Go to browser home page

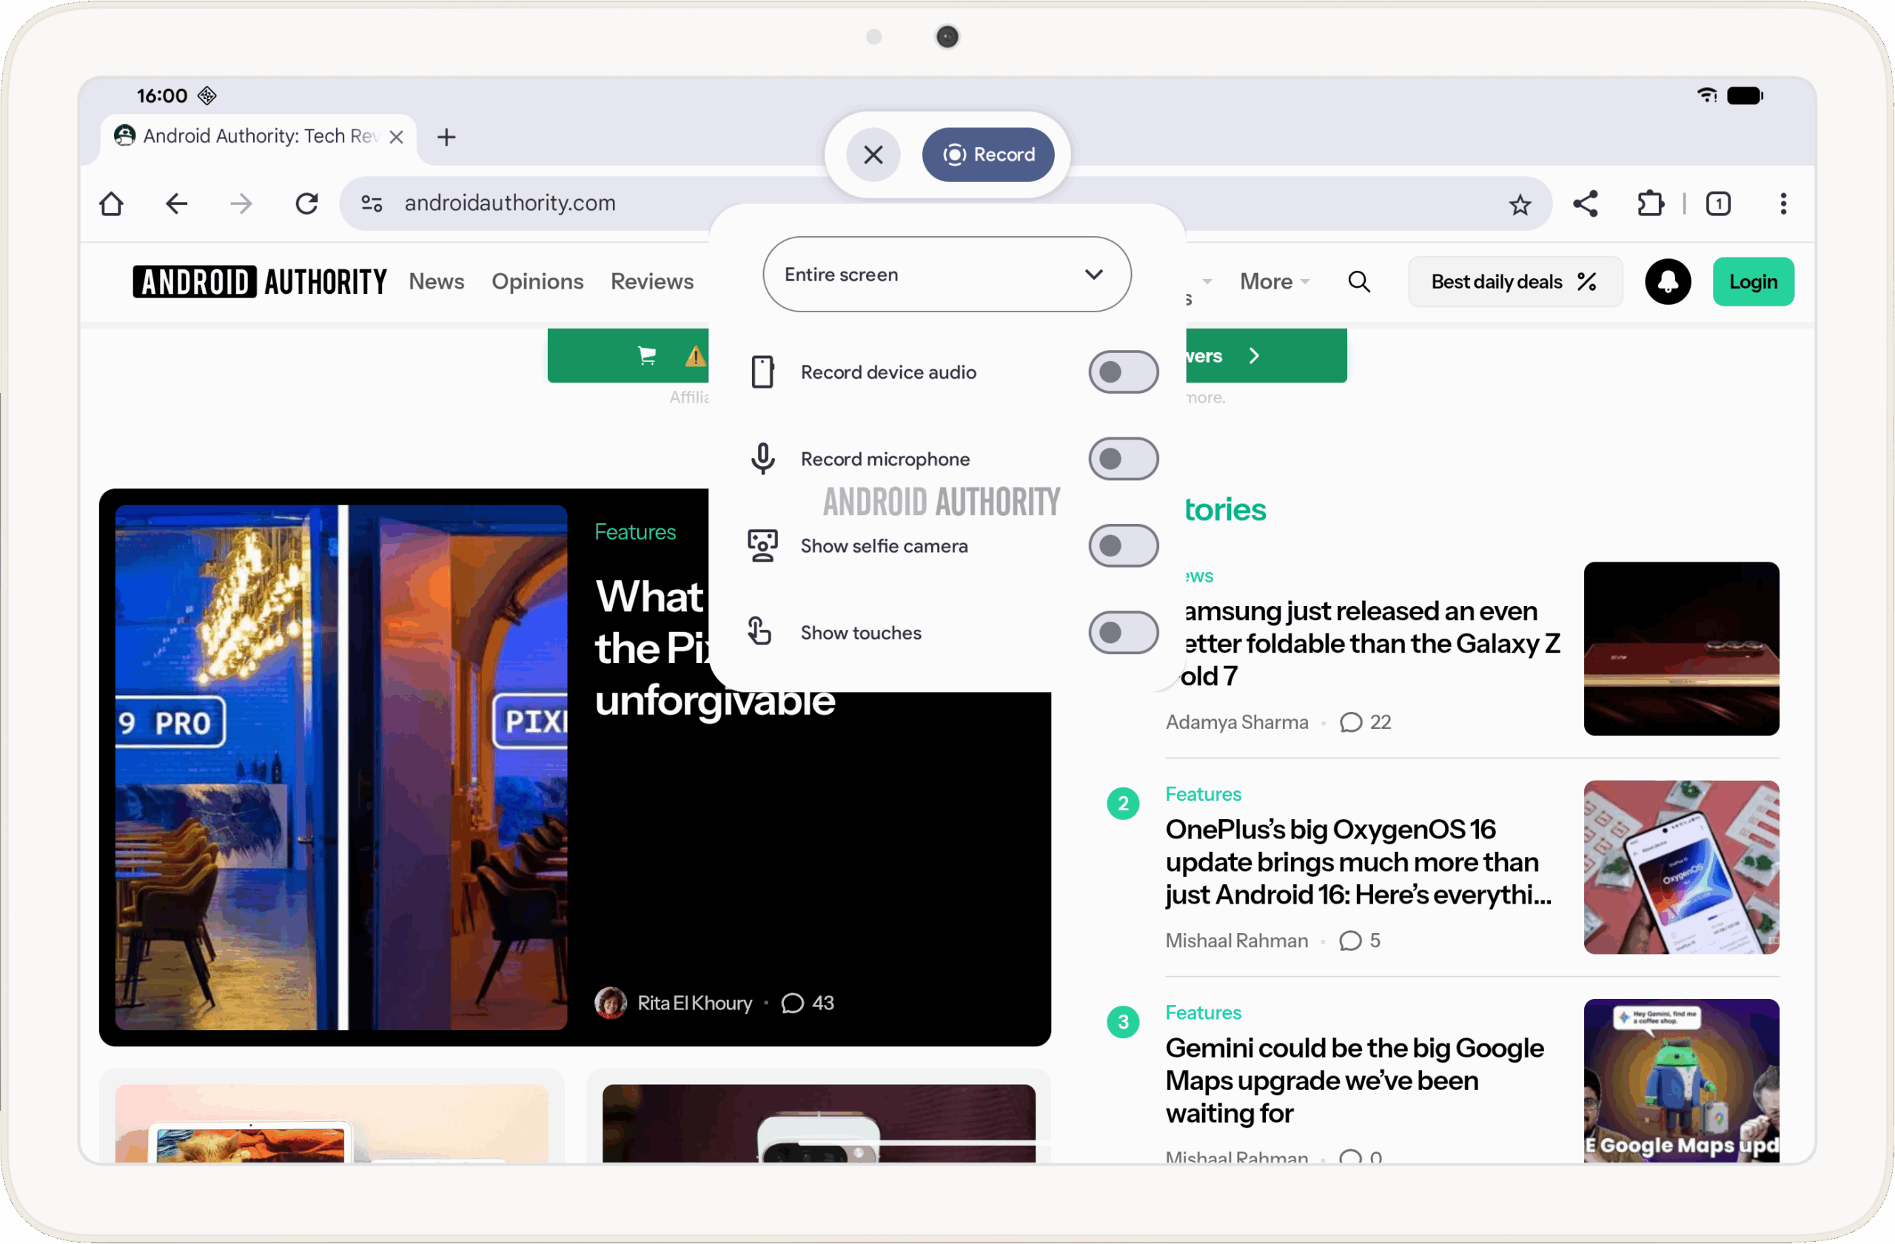coord(112,204)
